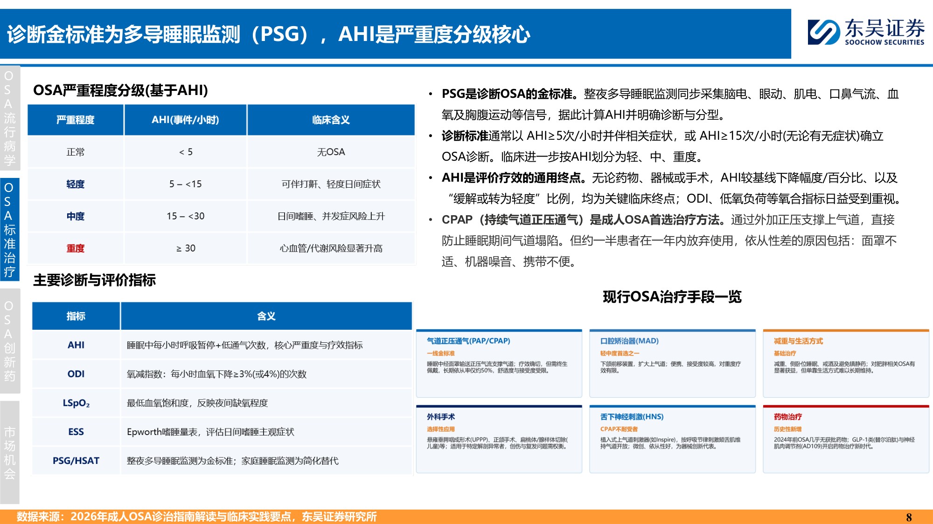Select the ESS indicator row label
This screenshot has width=933, height=524.
coord(76,431)
